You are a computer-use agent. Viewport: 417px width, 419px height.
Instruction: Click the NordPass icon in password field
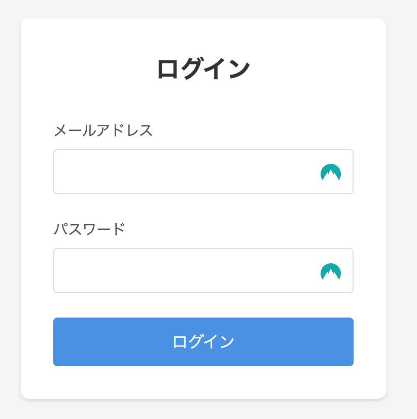(x=331, y=271)
